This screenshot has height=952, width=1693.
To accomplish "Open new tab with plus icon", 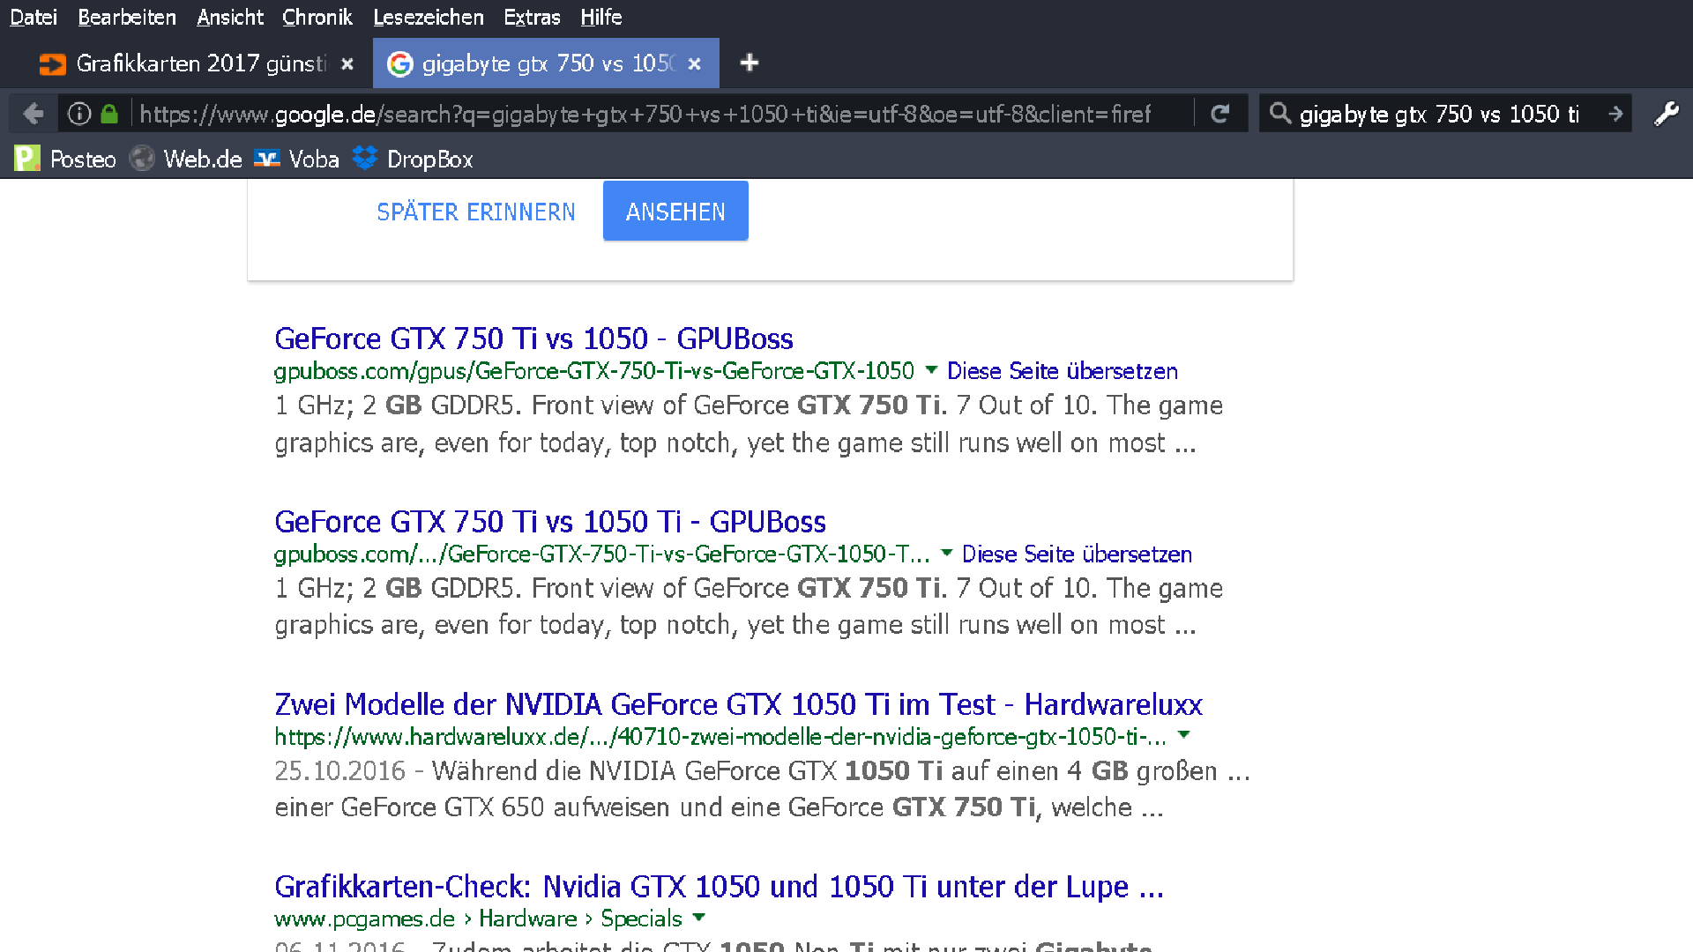I will 749,63.
